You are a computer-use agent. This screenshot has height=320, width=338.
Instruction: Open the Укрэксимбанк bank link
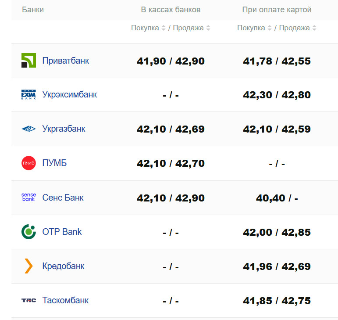point(70,95)
